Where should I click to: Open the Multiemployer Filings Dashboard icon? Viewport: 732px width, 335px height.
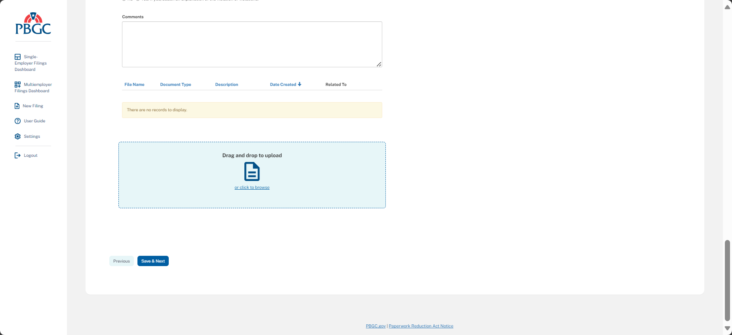(17, 84)
